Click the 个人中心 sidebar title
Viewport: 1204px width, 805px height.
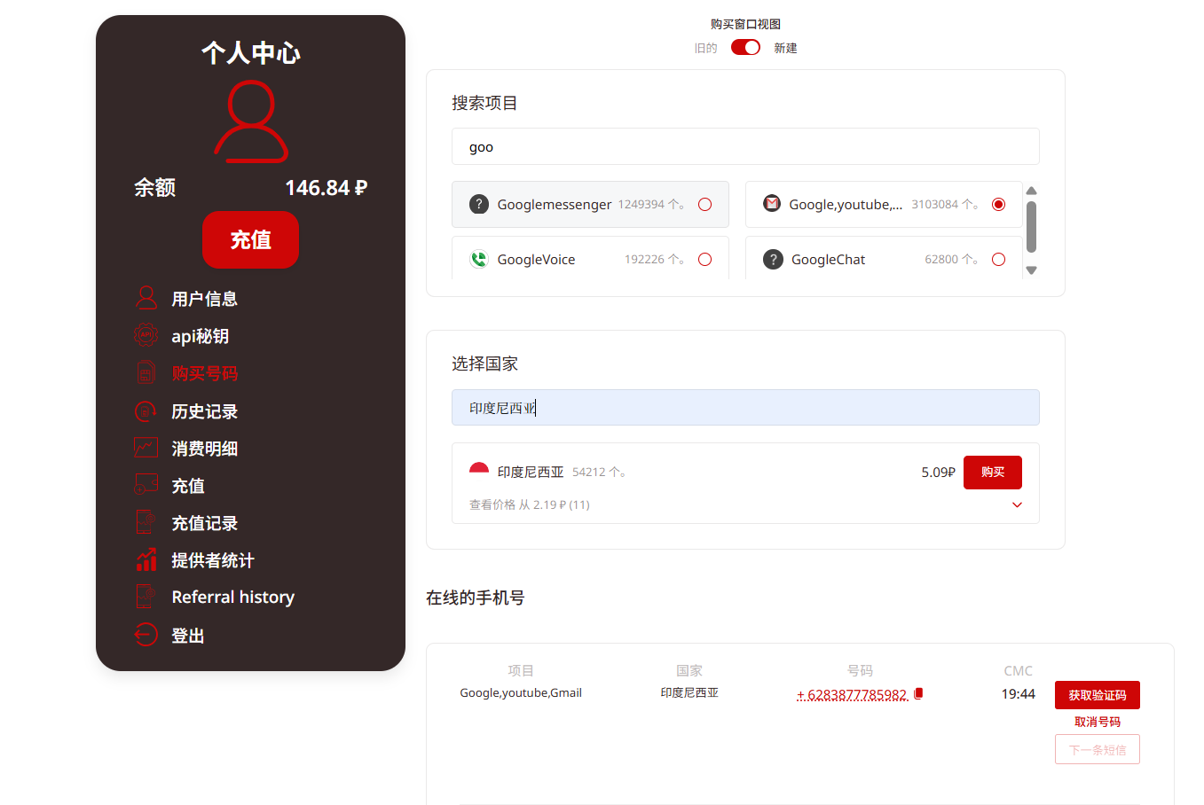(251, 52)
